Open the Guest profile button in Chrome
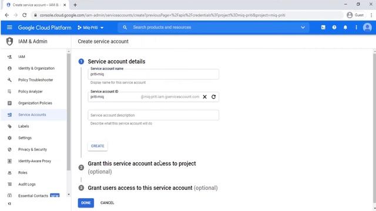The image size is (376, 211). 355,15
